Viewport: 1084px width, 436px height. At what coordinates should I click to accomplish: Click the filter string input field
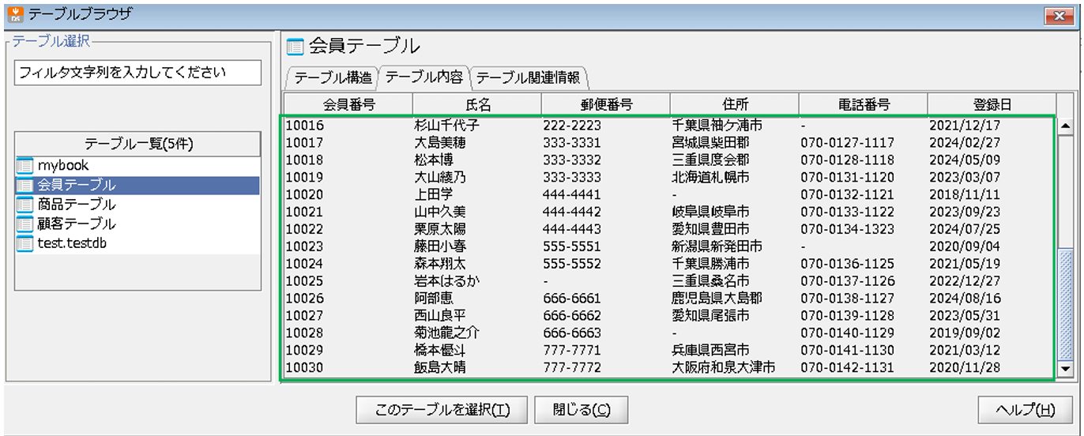click(137, 73)
